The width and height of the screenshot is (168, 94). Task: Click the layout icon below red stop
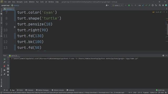[x=4, y=70]
